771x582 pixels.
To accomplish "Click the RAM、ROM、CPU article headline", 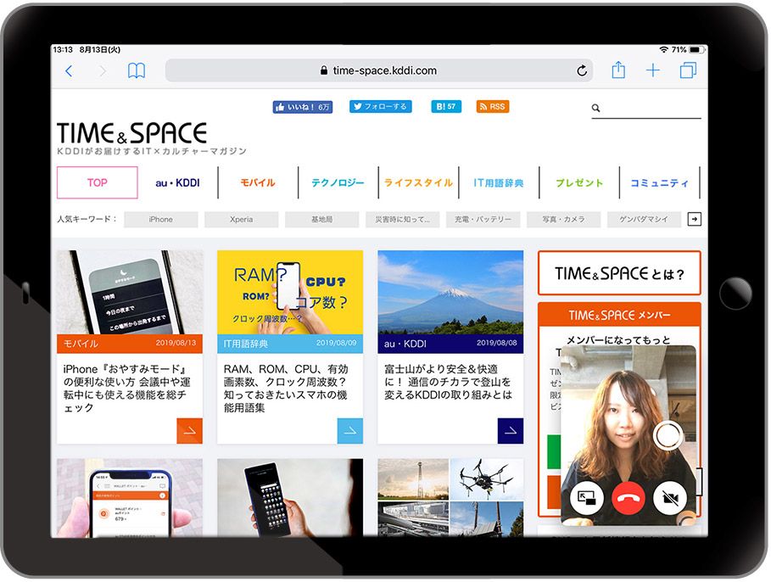I will (286, 389).
